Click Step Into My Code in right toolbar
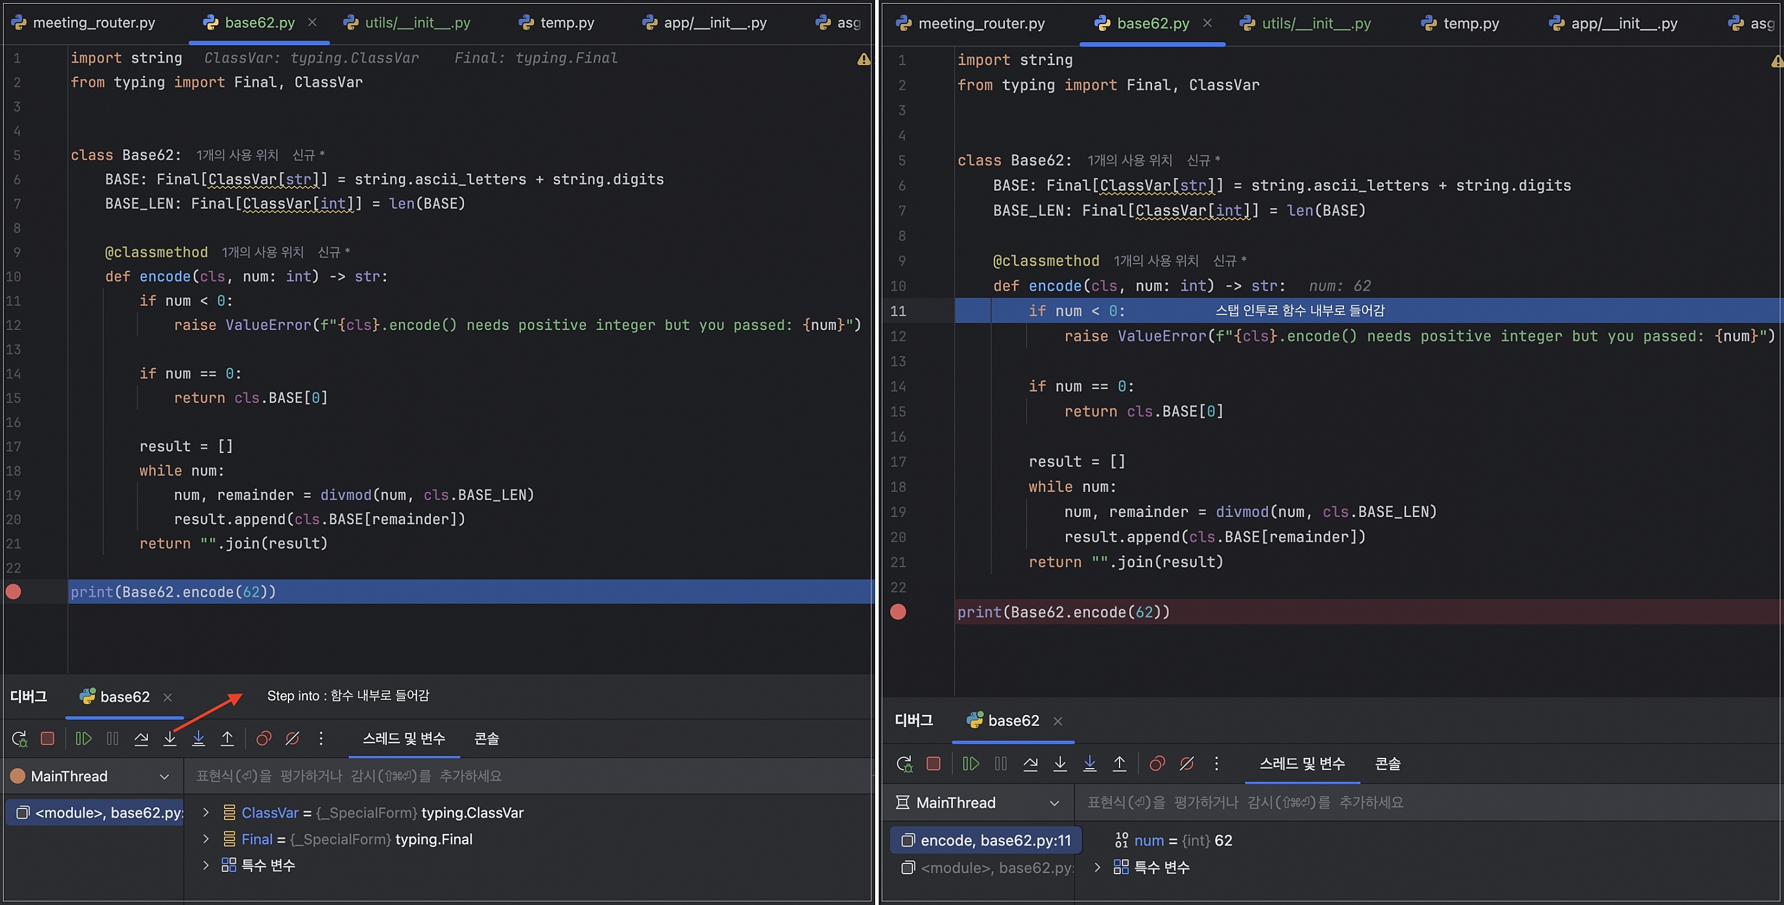Viewport: 1784px width, 905px height. coord(1089,764)
